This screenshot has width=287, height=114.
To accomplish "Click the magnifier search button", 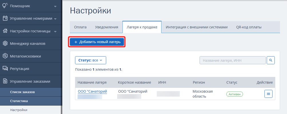I will coord(271,60).
